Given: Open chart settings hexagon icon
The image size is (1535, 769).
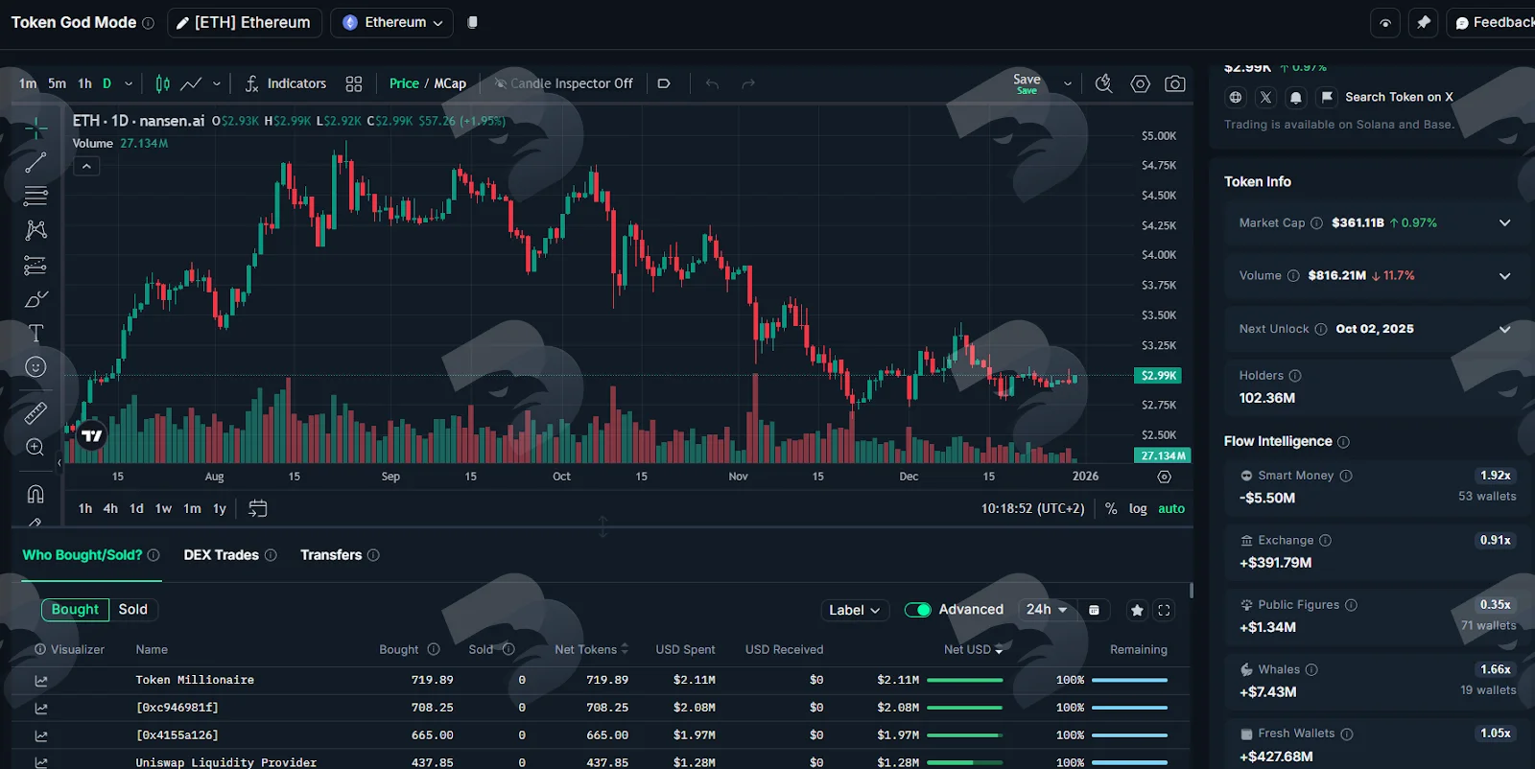Looking at the screenshot, I should coord(1140,84).
